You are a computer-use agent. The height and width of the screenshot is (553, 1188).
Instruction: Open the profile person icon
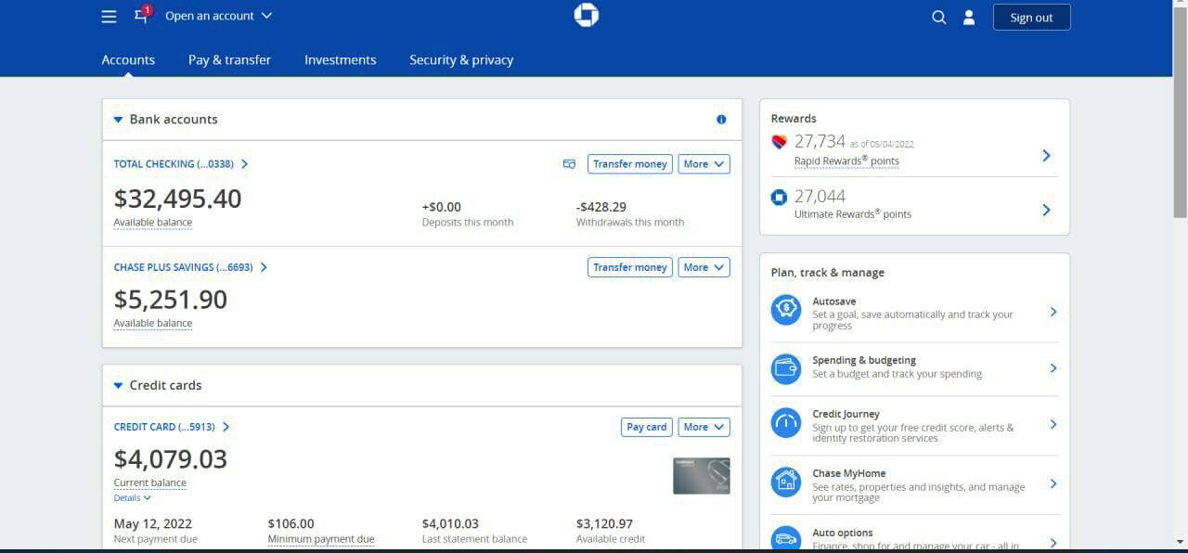pyautogui.click(x=969, y=18)
